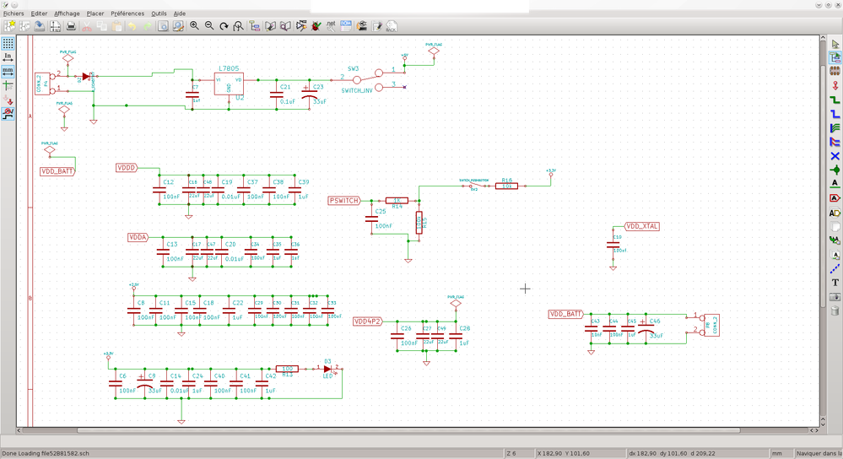The image size is (843, 459).
Task: Open the library browser icon
Action: point(285,26)
